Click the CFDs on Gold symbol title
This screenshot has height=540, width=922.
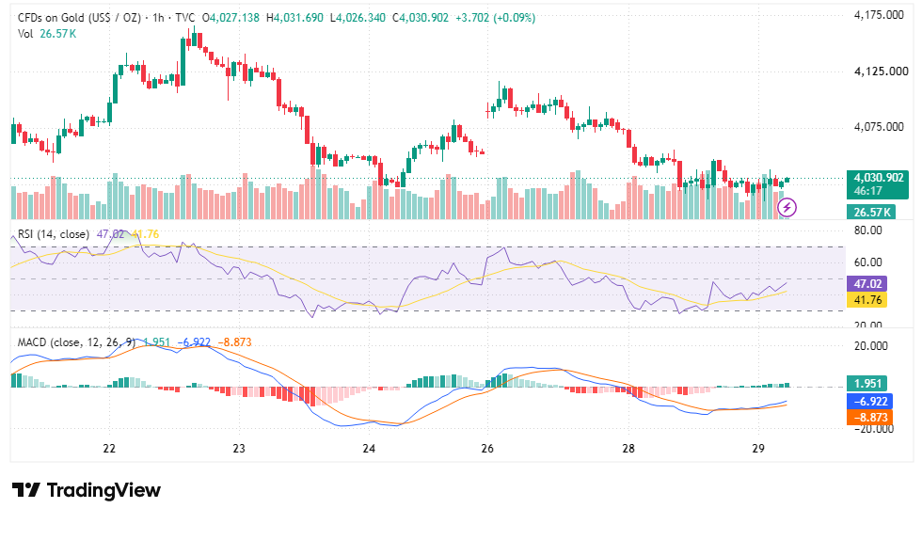(79, 18)
